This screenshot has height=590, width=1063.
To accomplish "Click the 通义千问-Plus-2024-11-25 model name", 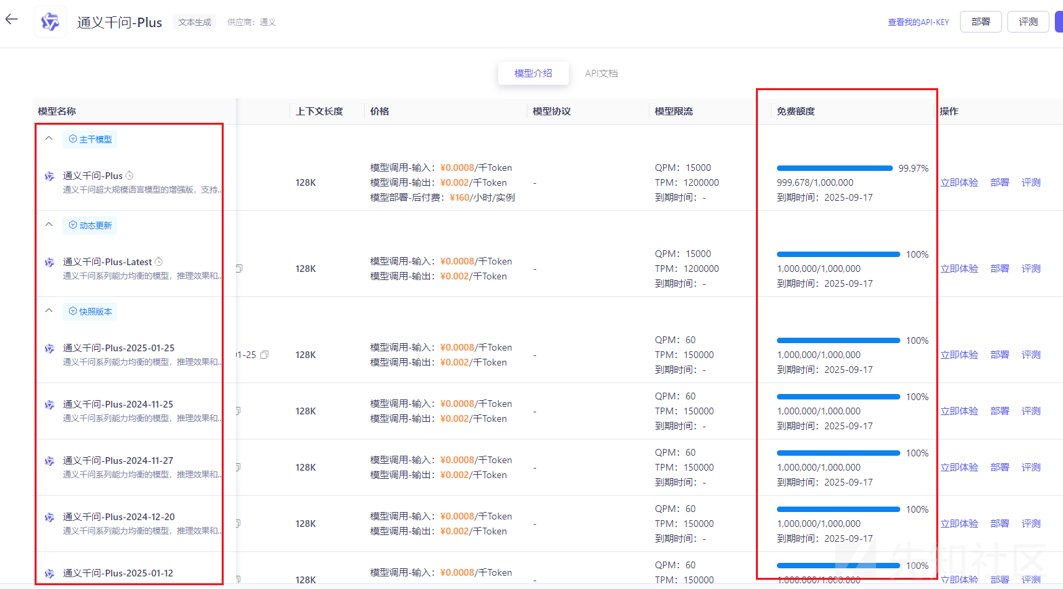I will [118, 404].
